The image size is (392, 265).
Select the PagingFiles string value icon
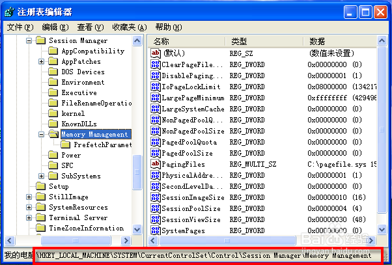(155, 164)
